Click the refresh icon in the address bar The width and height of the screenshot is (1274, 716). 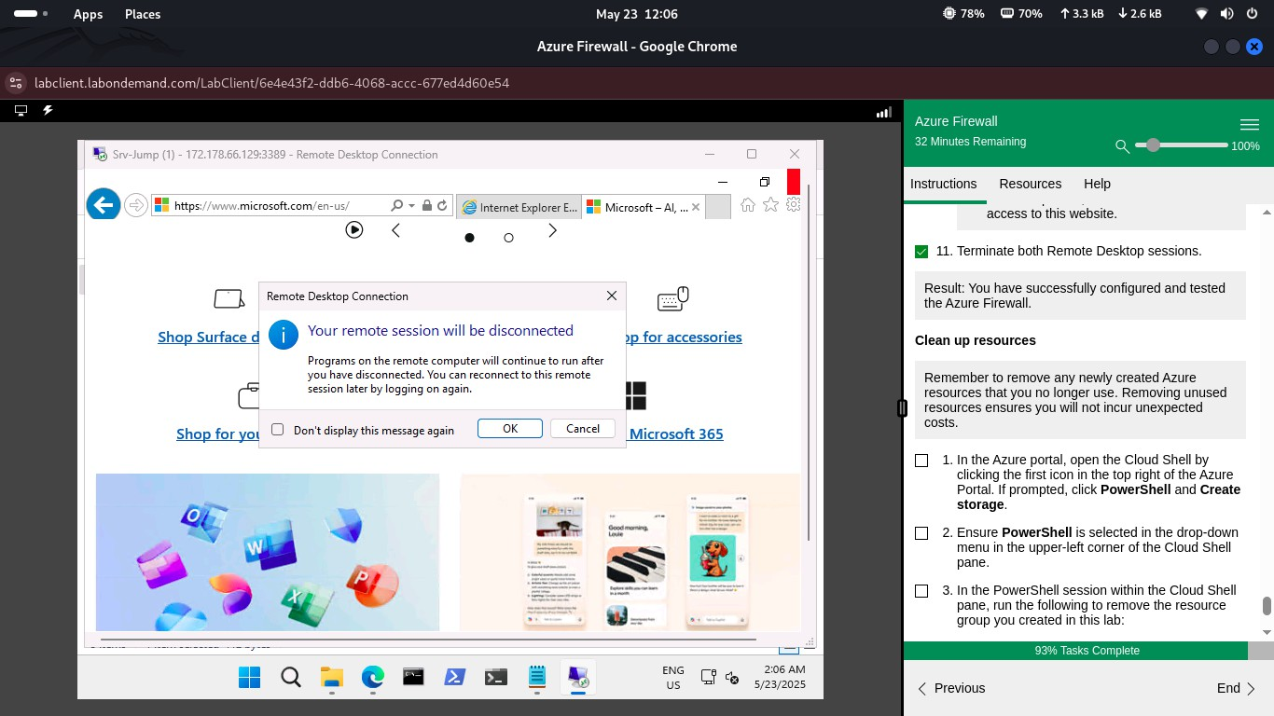(x=441, y=204)
